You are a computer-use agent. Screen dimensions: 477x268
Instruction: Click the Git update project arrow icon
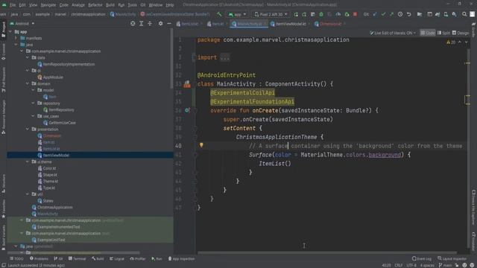point(375,14)
